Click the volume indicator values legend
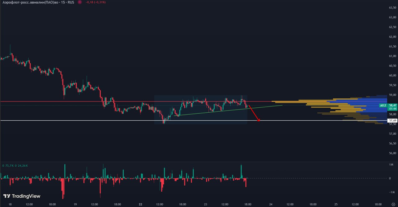The image size is (398, 207). (15, 166)
